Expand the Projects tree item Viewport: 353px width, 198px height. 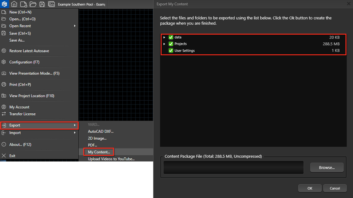pyautogui.click(x=164, y=44)
